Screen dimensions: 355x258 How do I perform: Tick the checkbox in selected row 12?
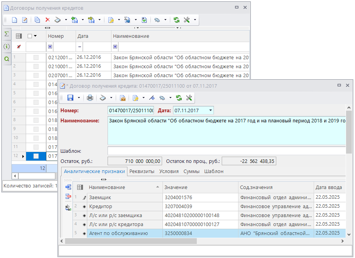tap(36, 156)
